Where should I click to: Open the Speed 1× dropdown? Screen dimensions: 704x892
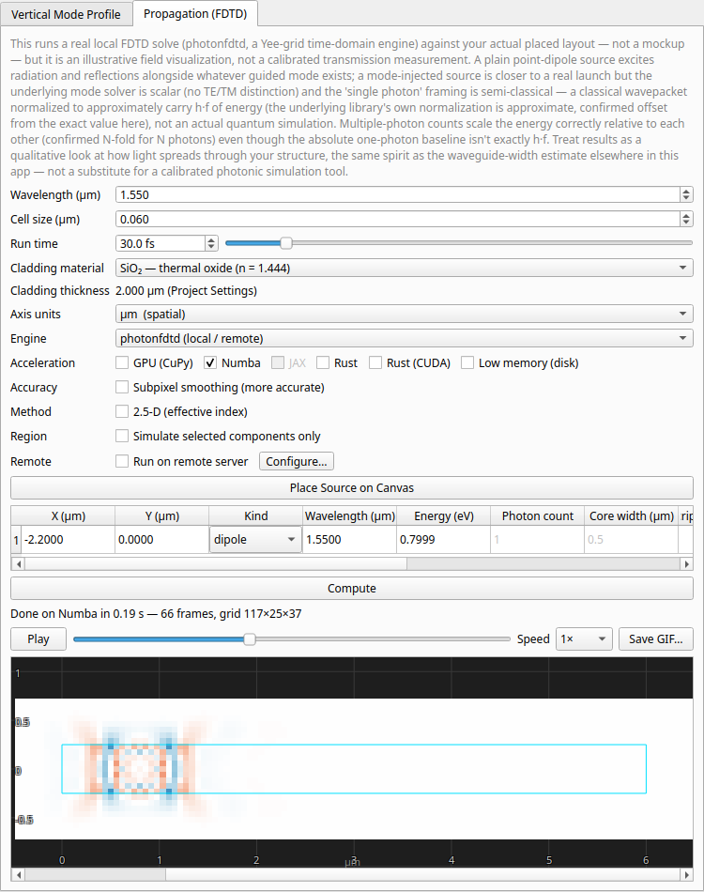[x=584, y=638]
